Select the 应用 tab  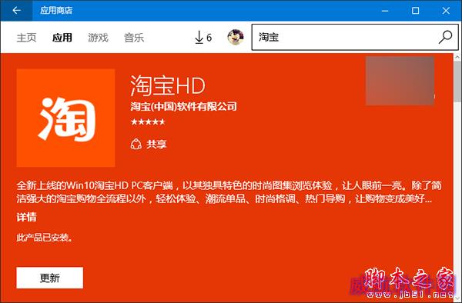click(x=62, y=38)
